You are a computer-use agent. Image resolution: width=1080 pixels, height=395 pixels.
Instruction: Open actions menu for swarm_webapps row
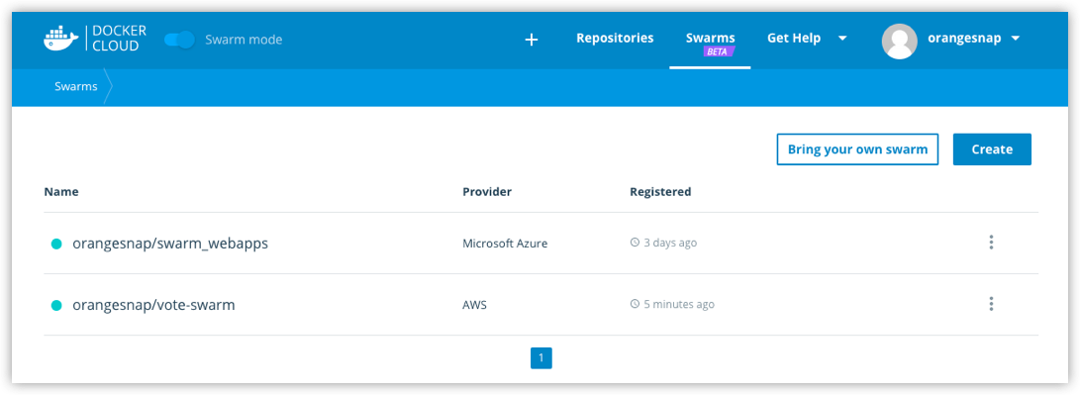(991, 243)
